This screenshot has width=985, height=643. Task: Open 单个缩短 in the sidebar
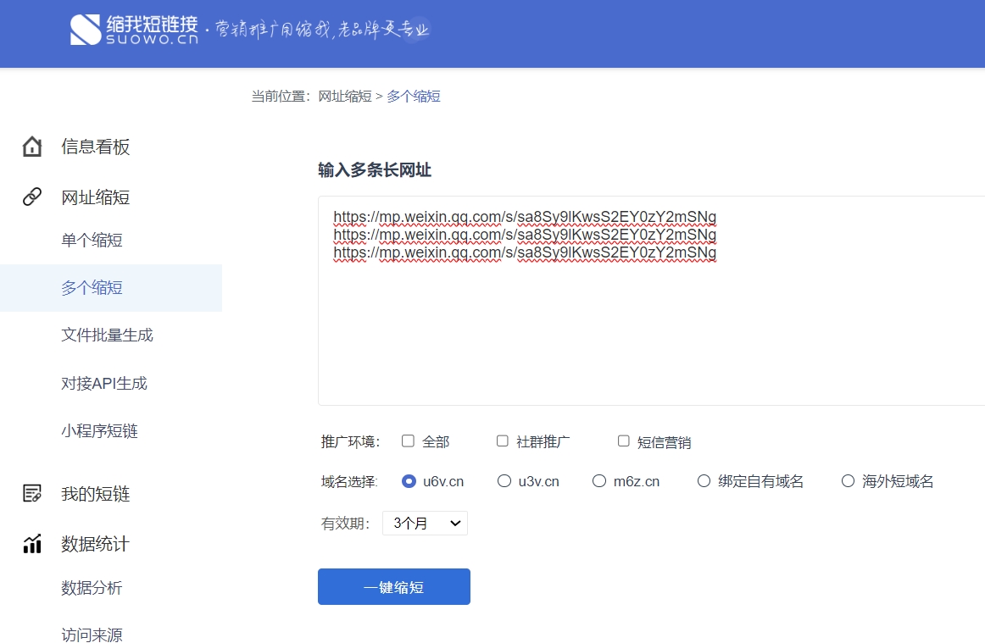coord(92,241)
